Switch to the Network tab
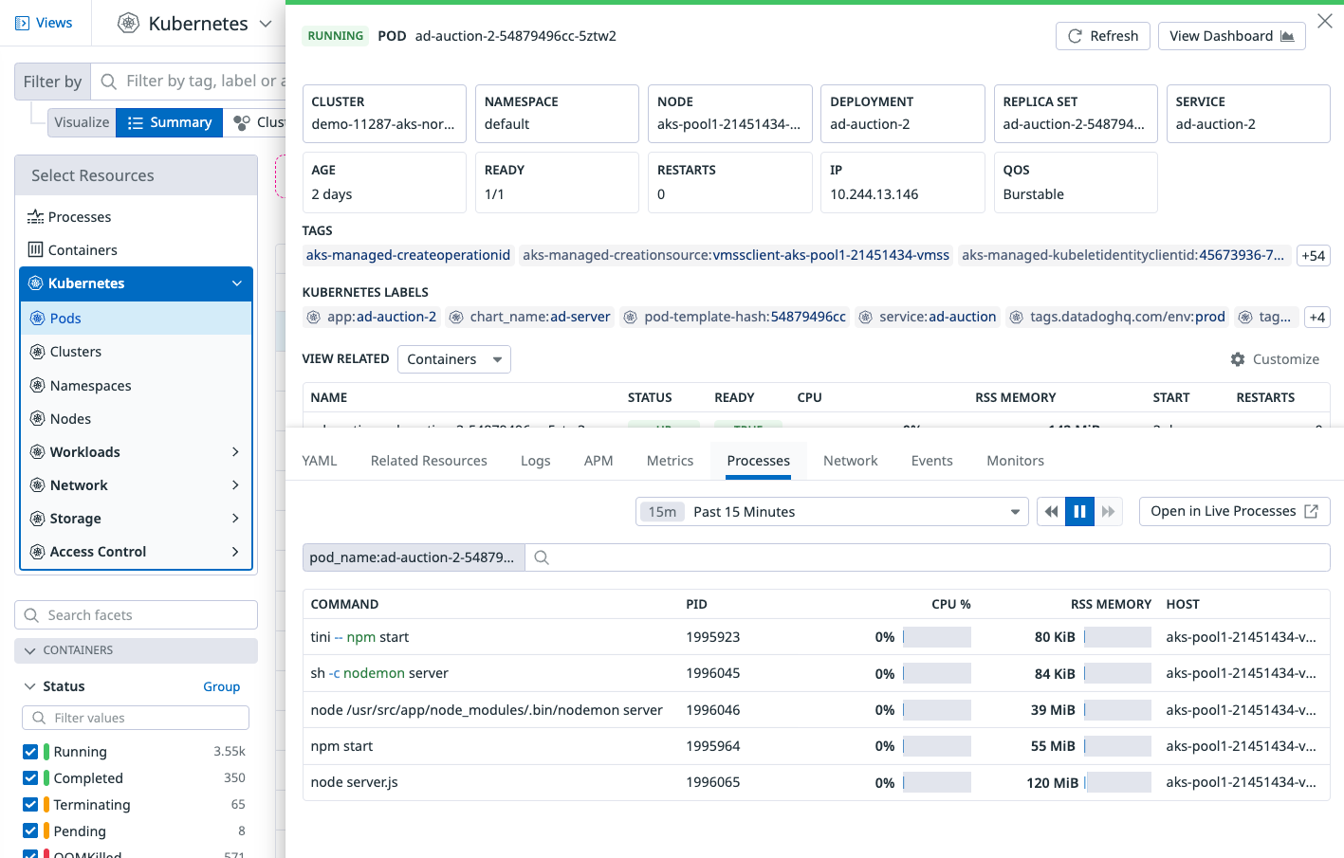 [x=850, y=461]
